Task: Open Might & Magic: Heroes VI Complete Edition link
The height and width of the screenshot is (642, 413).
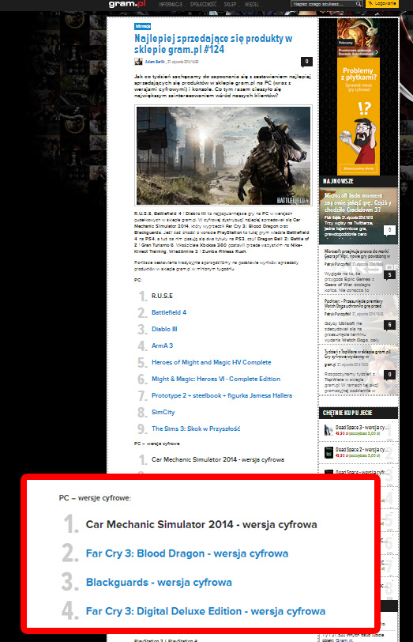Action: pyautogui.click(x=216, y=380)
